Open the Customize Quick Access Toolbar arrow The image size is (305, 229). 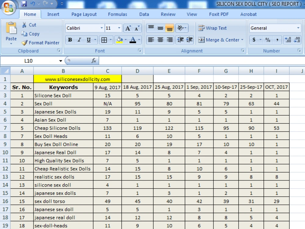click(x=62, y=3)
